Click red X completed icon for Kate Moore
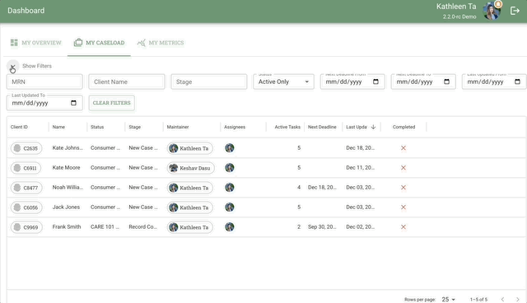This screenshot has width=527, height=303. 403,168
